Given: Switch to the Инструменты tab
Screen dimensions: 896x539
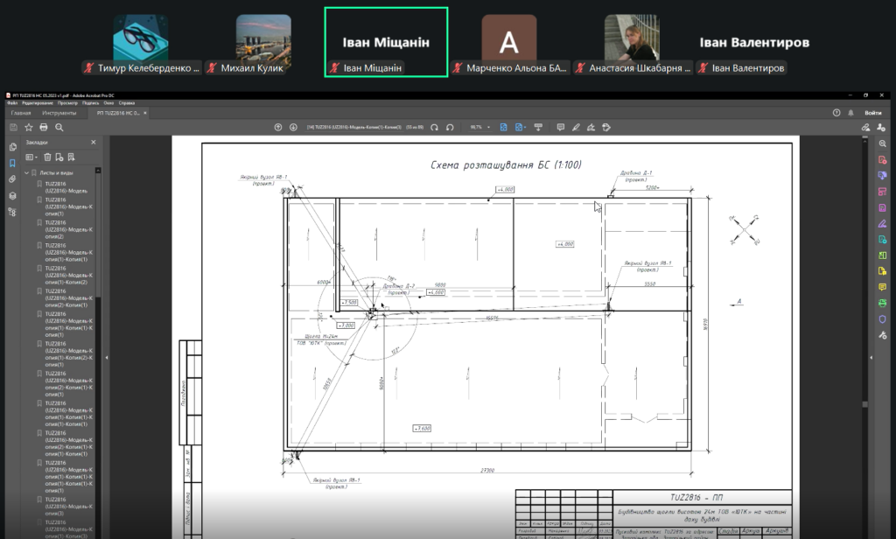Looking at the screenshot, I should click(x=59, y=113).
